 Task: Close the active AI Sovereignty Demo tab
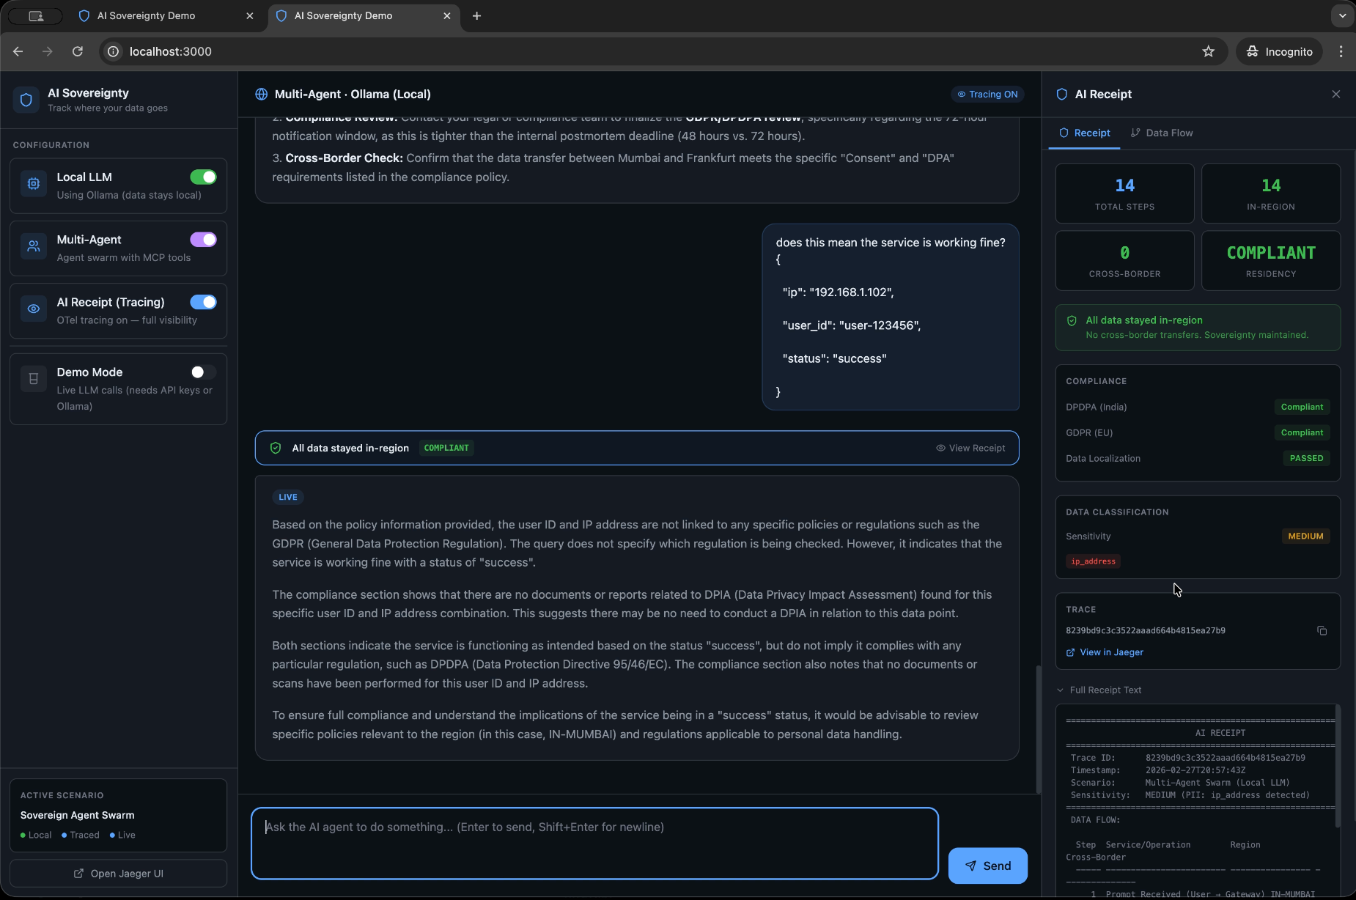tap(446, 15)
